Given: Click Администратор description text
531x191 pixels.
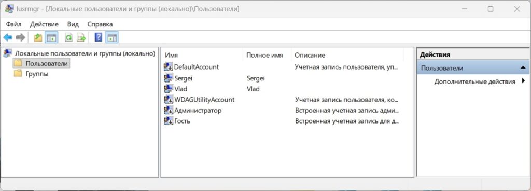Looking at the screenshot, I should pos(347,111).
